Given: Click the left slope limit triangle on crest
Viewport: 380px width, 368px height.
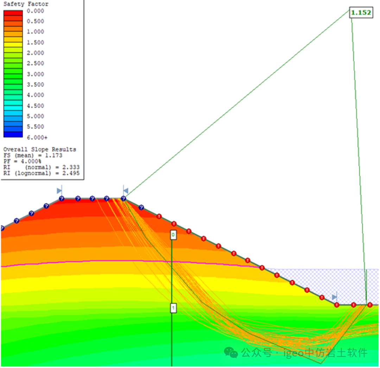Looking at the screenshot, I should tap(59, 191).
